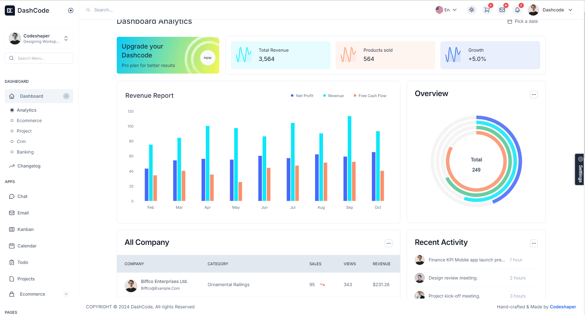Screen dimensions: 585x315
Task: Click the DashCode logo icon
Action: [x=10, y=10]
